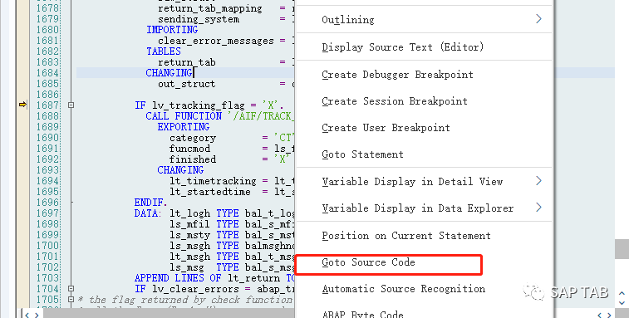This screenshot has height=318, width=629.
Task: Click lt_startedtime on line 1695
Action: pyautogui.click(x=209, y=192)
